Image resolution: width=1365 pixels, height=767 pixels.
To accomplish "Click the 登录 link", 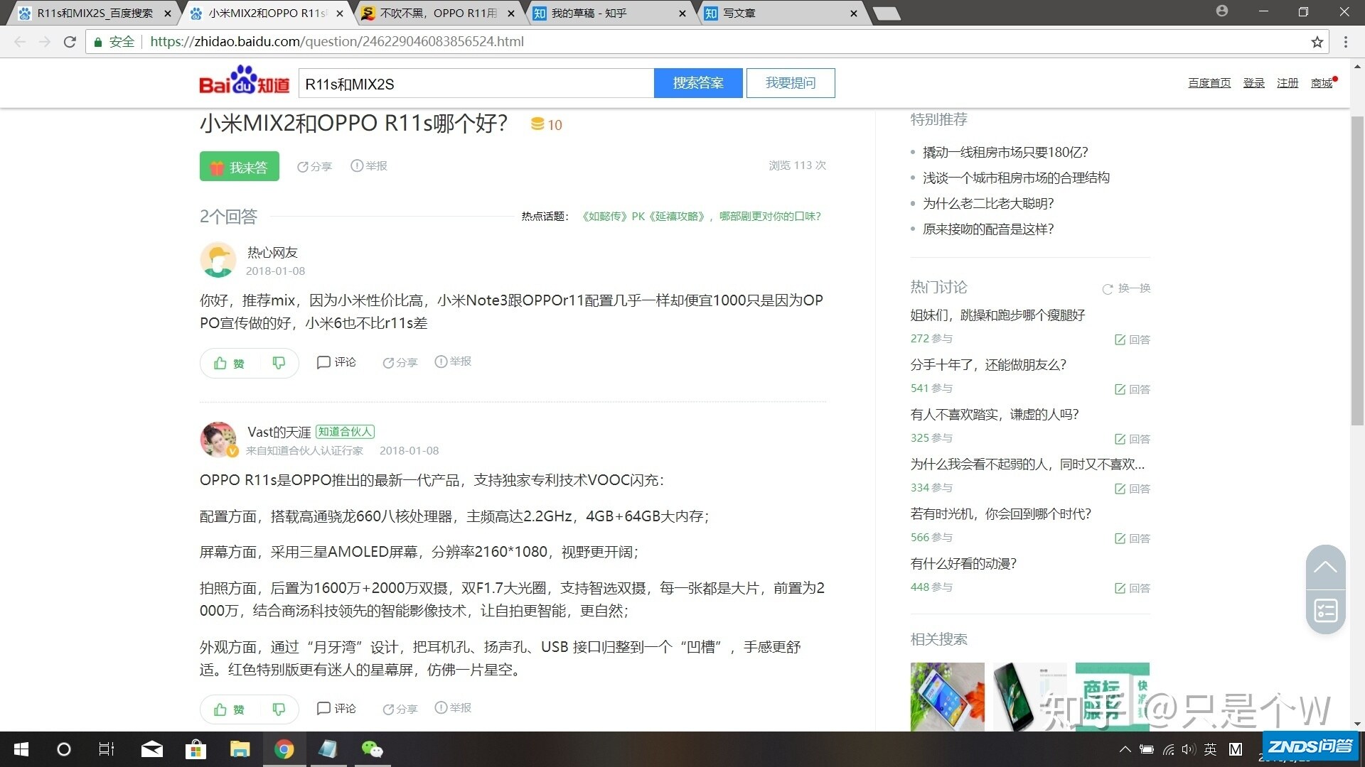I will coord(1253,83).
